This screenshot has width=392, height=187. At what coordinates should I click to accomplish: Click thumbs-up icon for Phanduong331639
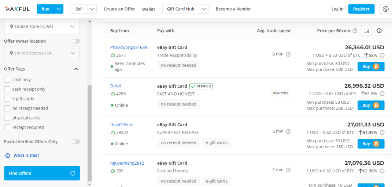(x=112, y=56)
